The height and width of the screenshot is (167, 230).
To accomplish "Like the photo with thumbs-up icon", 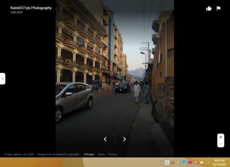I will [x=209, y=8].
